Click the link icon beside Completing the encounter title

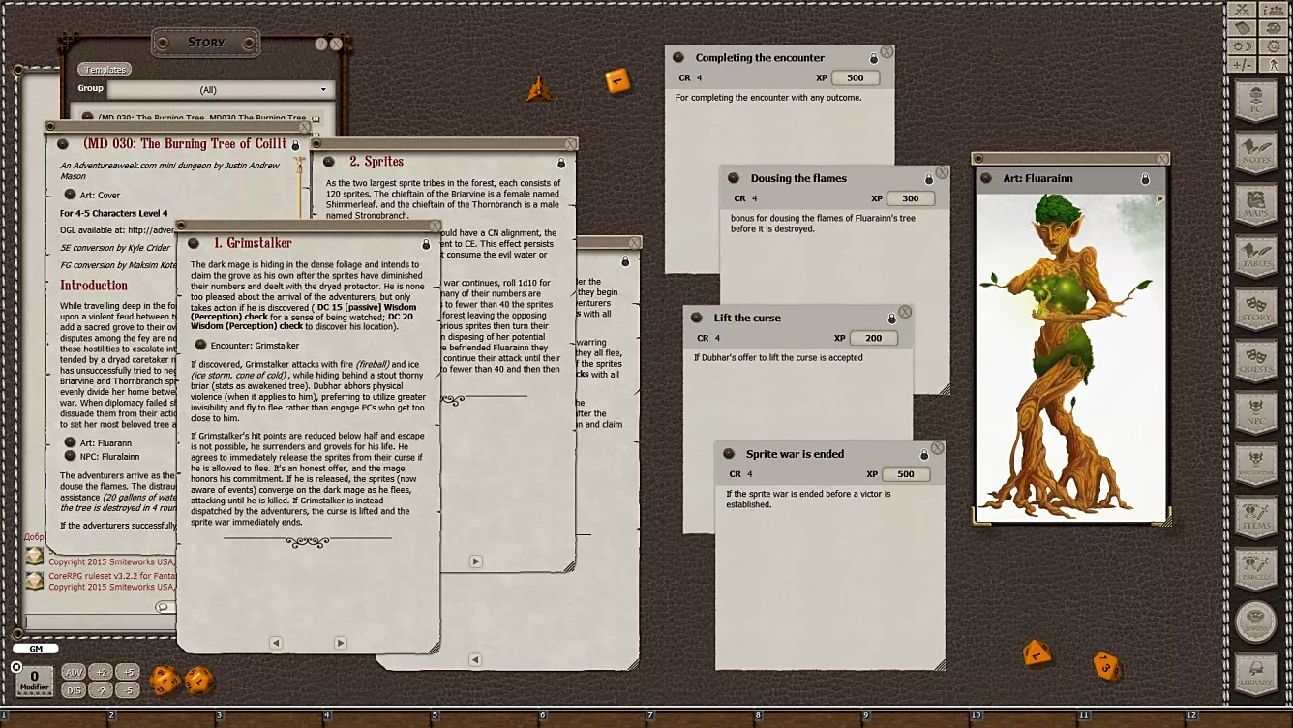click(x=678, y=58)
